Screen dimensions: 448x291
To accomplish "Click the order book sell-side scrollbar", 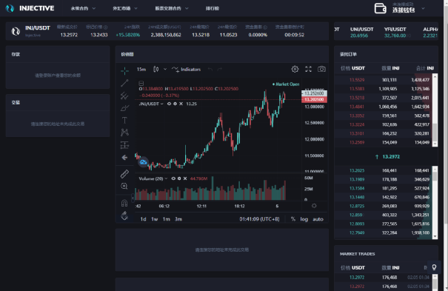I will tap(435, 110).
